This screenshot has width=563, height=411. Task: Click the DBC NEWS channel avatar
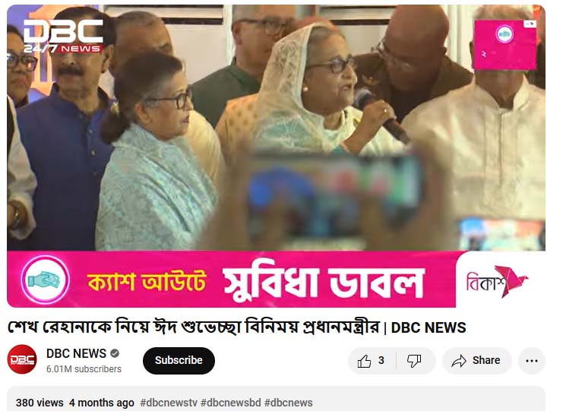pyautogui.click(x=22, y=359)
